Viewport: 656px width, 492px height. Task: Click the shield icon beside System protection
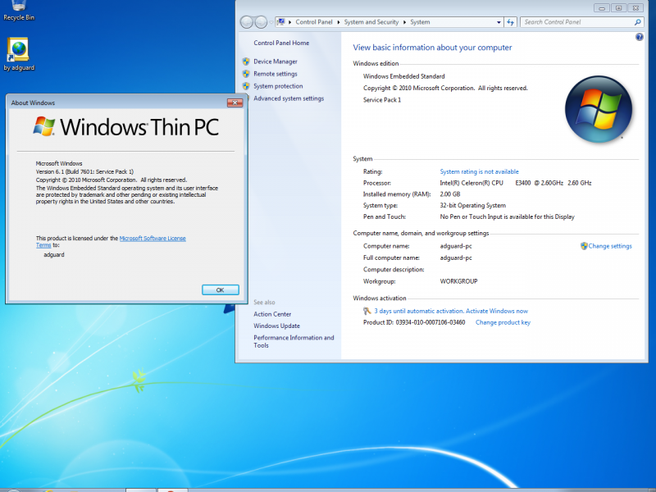(x=246, y=86)
